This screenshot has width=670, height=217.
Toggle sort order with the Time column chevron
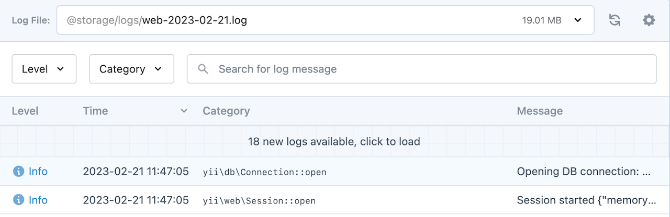coord(184,111)
